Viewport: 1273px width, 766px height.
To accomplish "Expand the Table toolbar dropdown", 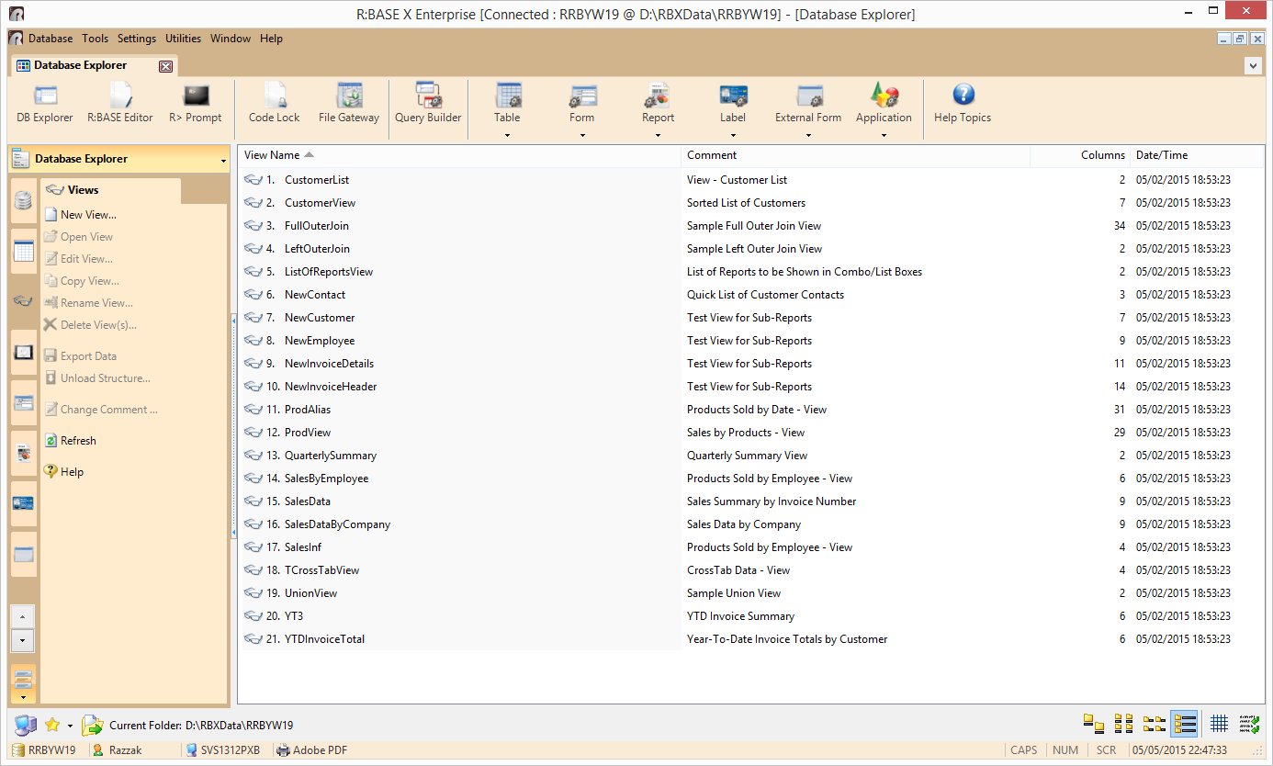I will pos(507,136).
